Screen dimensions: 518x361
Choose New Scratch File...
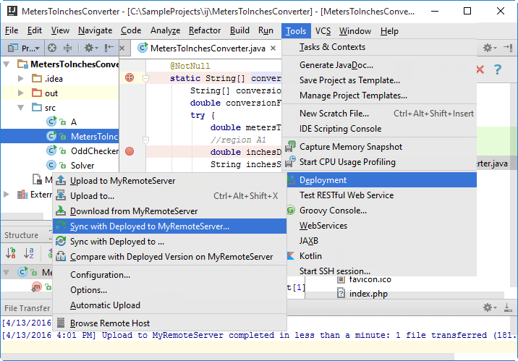pyautogui.click(x=379, y=114)
